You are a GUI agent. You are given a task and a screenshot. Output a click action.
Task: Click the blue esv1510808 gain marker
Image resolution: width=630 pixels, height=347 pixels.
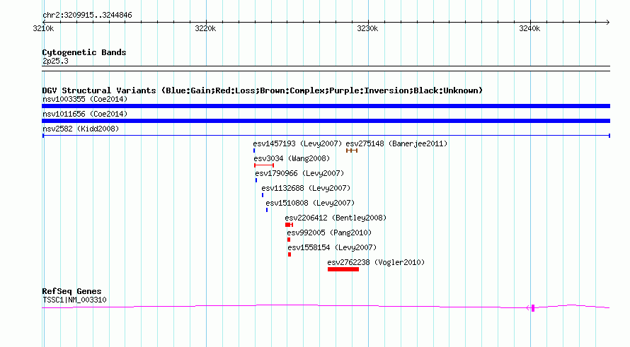point(267,210)
